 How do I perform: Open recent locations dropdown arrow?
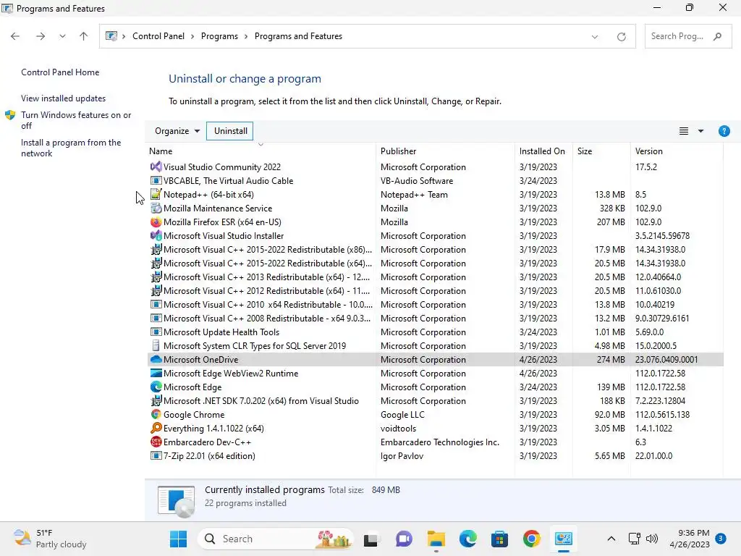(62, 36)
